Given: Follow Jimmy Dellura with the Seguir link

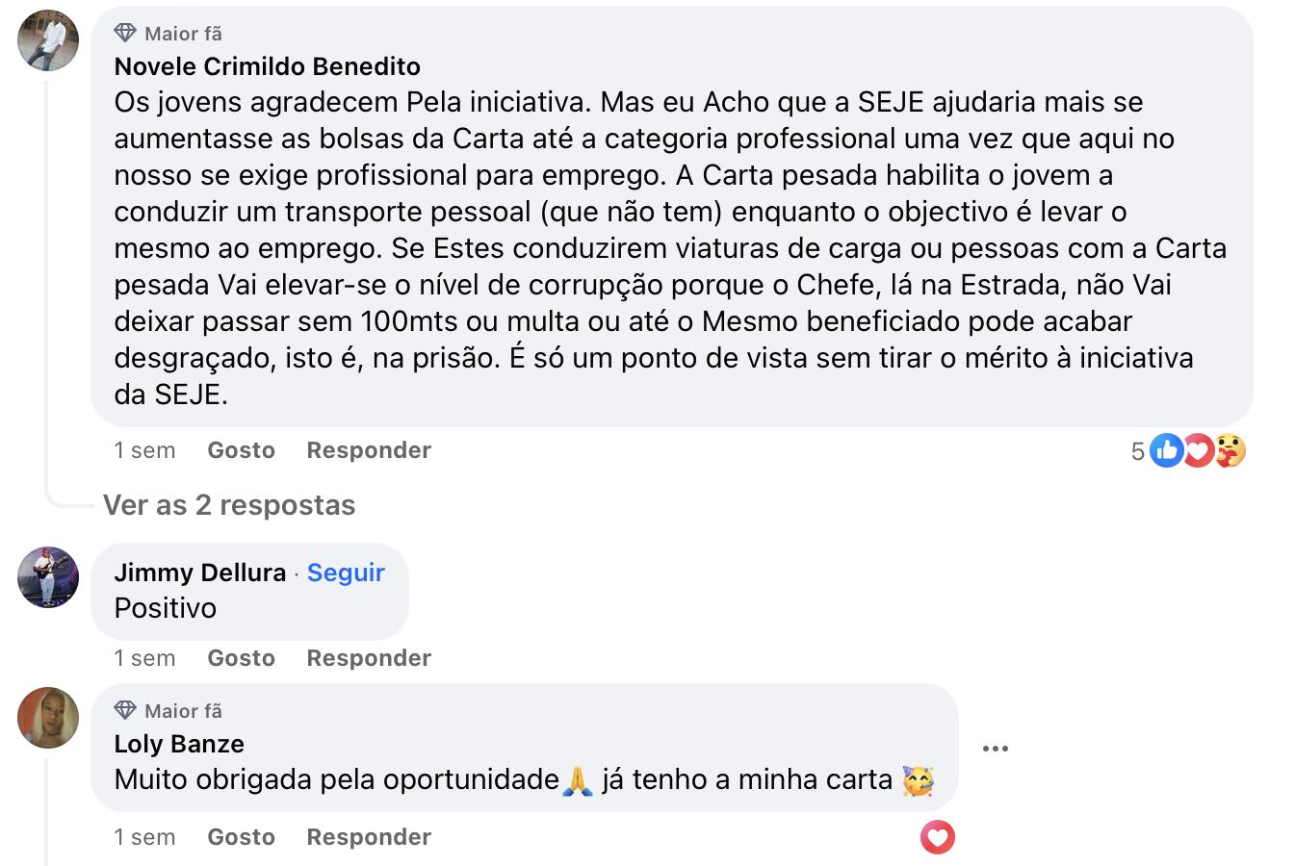Looking at the screenshot, I should (346, 573).
